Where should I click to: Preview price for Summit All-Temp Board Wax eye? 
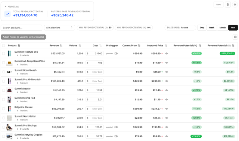(167, 63)
